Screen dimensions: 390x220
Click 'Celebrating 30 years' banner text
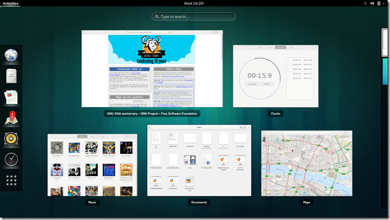pos(151,61)
